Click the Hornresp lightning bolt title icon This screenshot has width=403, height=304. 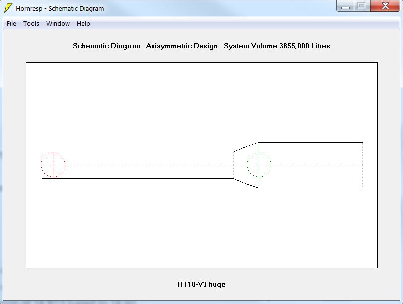tap(8, 8)
